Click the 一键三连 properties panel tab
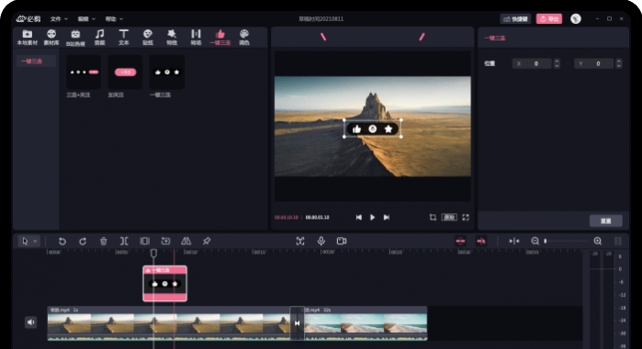Screen dimensions: 642x349 pos(495,38)
